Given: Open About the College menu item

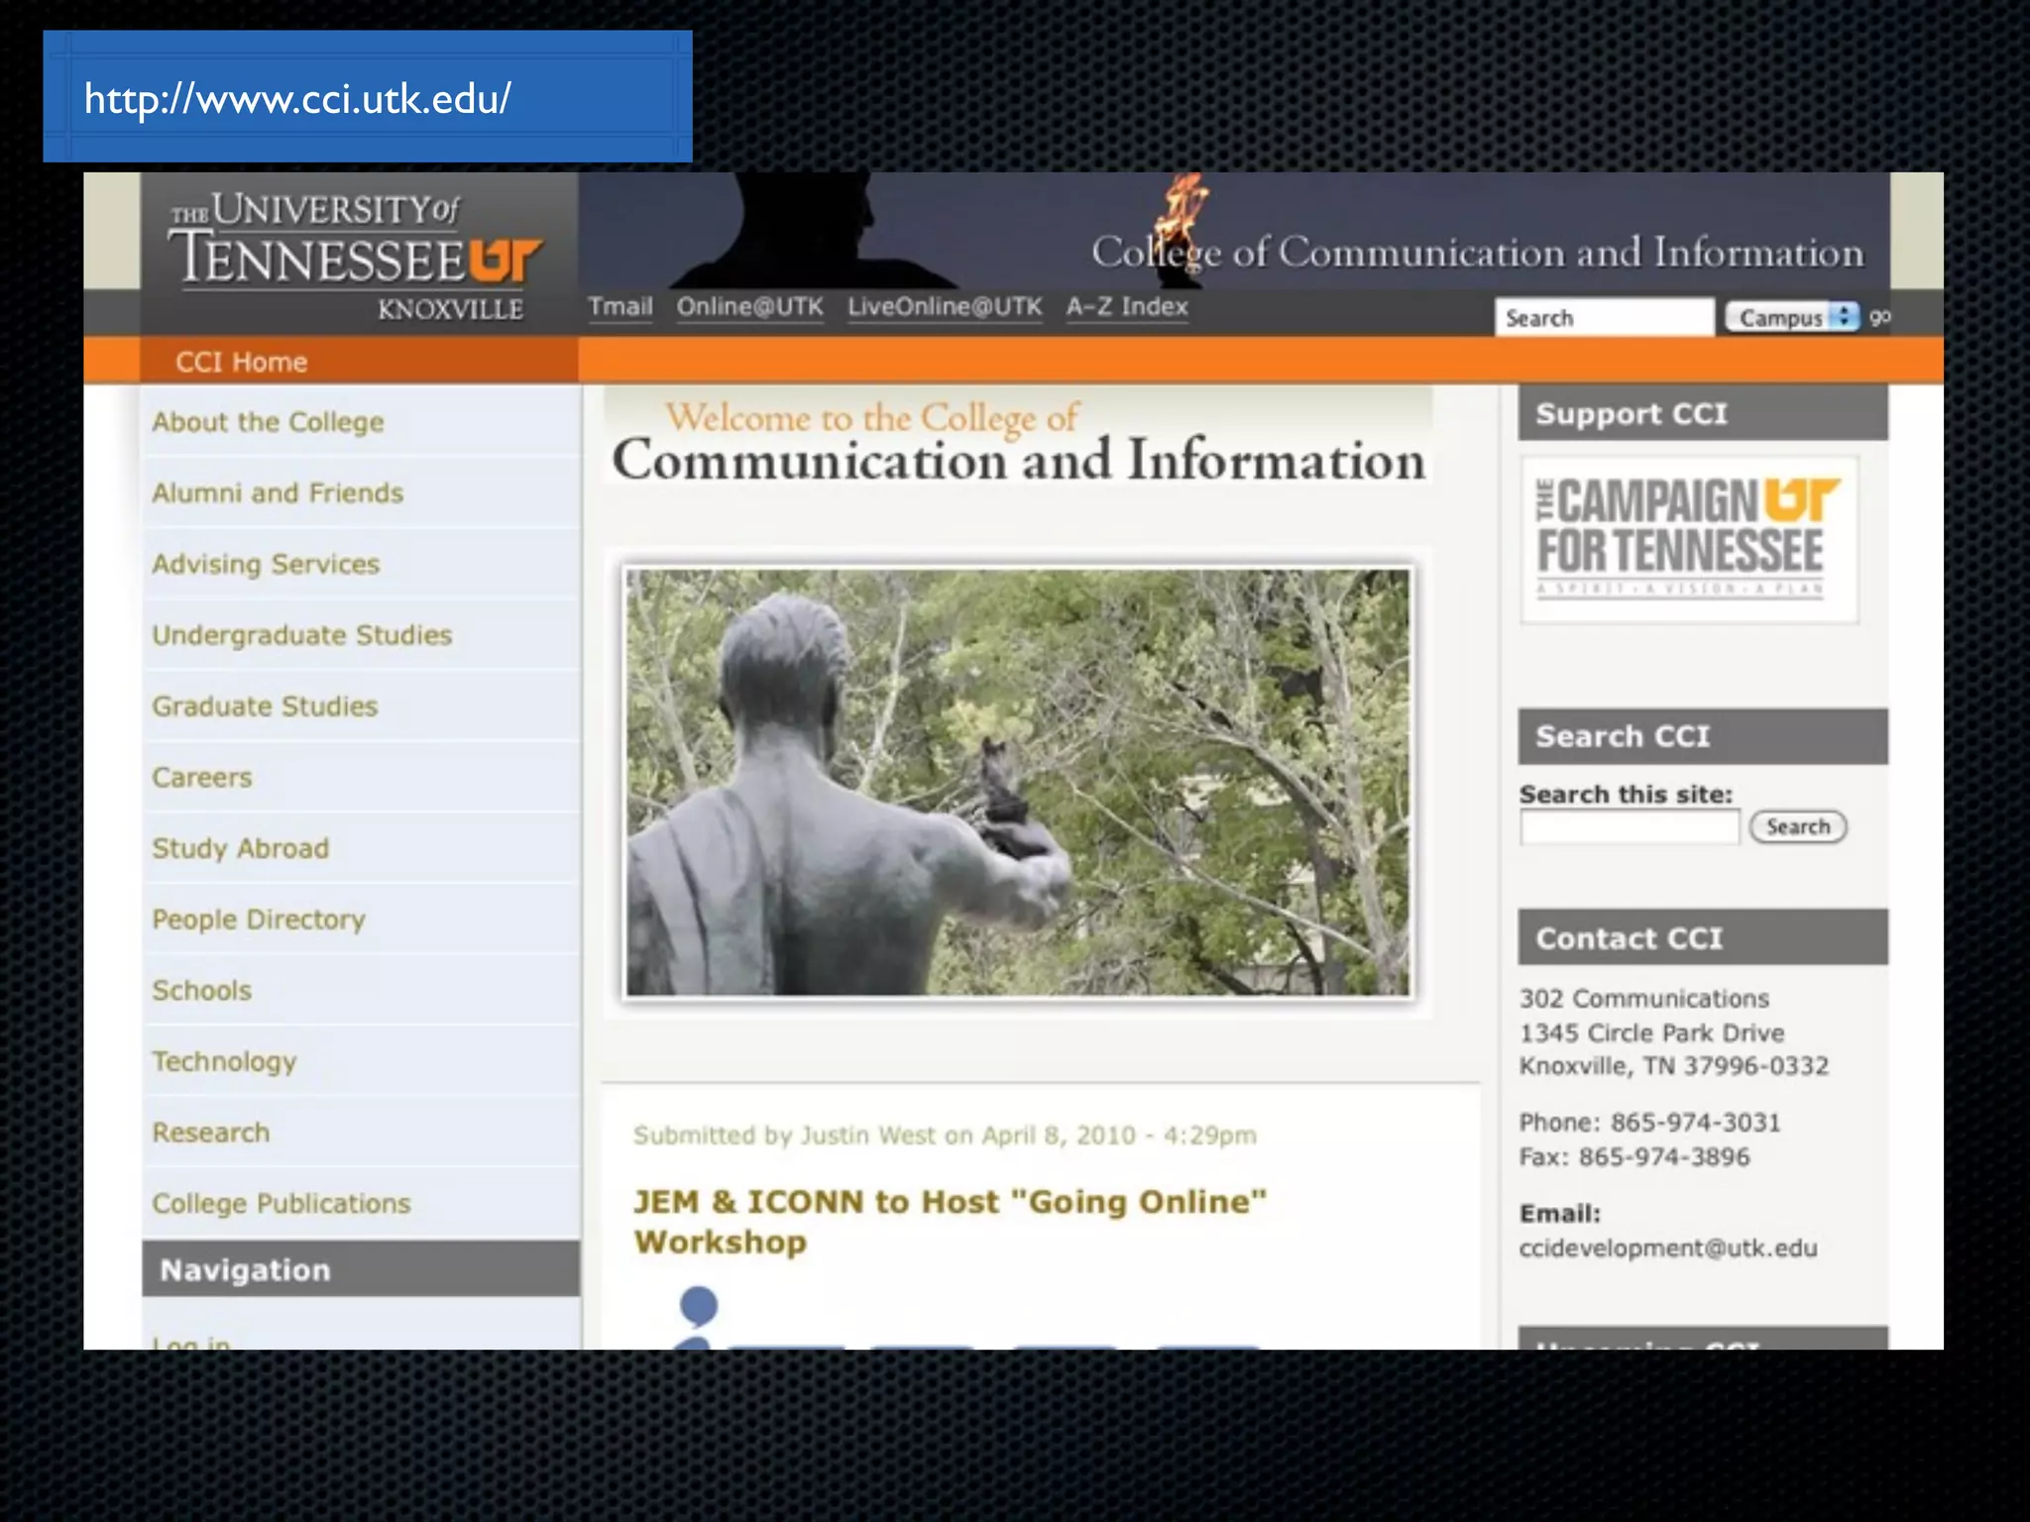Looking at the screenshot, I should click(361, 422).
